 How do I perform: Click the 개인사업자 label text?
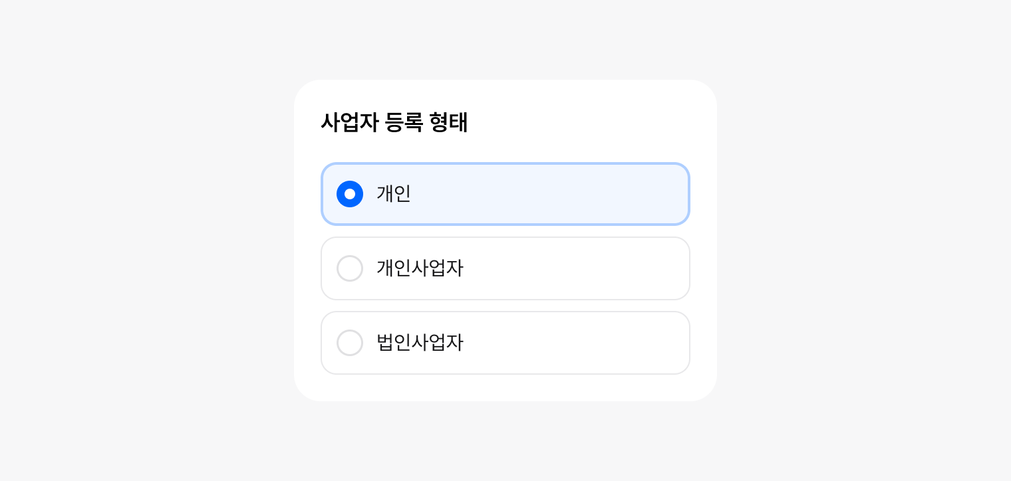(x=420, y=268)
